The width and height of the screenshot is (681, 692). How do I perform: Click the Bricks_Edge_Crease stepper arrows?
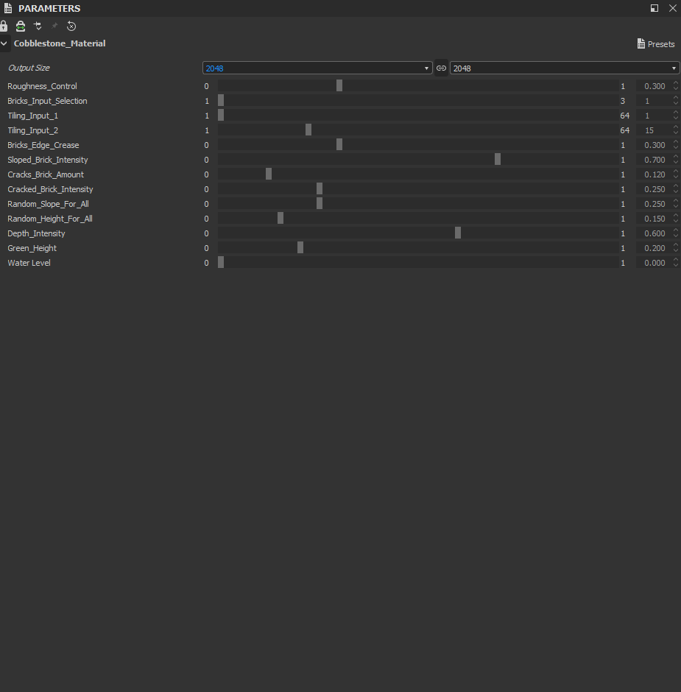[x=676, y=145]
